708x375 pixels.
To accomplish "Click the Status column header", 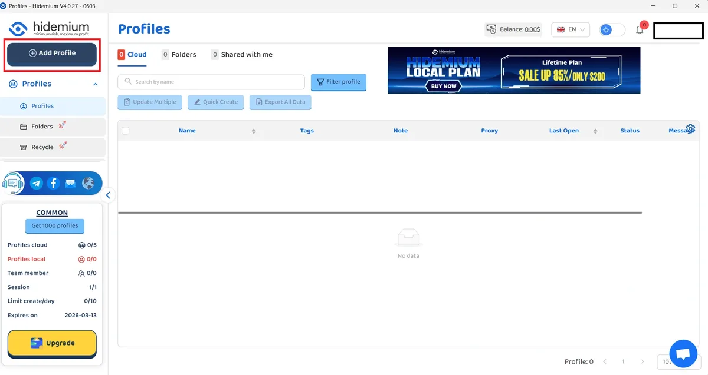I will click(x=630, y=131).
